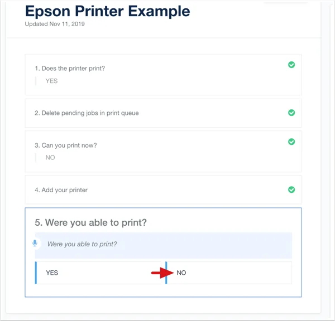Choose the NO answer option
Viewport: 335px width, 321px height.
coord(228,273)
